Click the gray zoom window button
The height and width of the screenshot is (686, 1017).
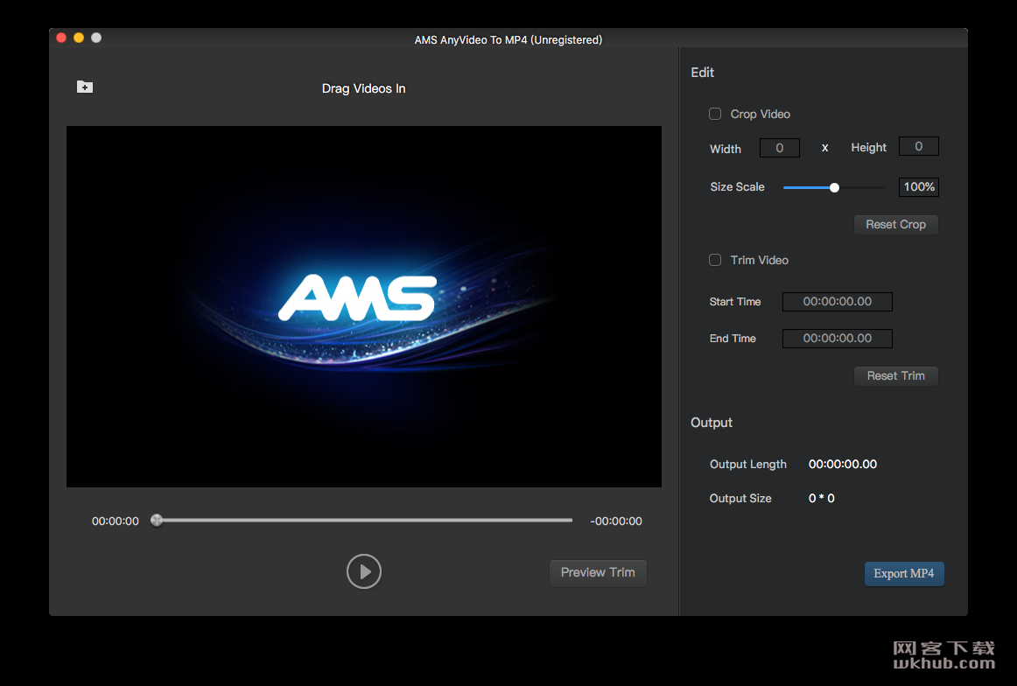coord(96,38)
